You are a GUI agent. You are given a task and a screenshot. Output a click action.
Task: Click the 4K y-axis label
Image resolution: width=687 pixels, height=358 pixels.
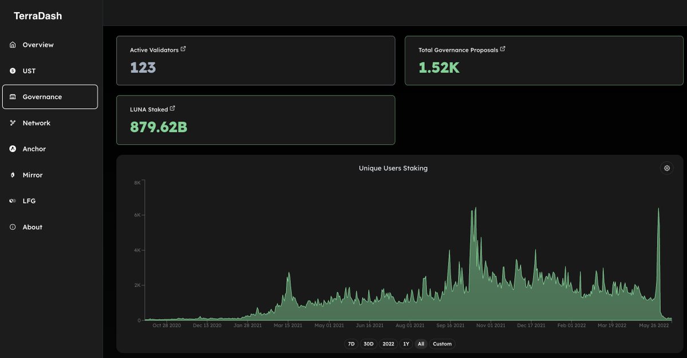[137, 250]
